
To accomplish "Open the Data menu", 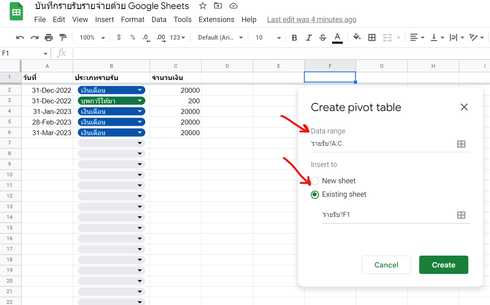I will [x=159, y=19].
